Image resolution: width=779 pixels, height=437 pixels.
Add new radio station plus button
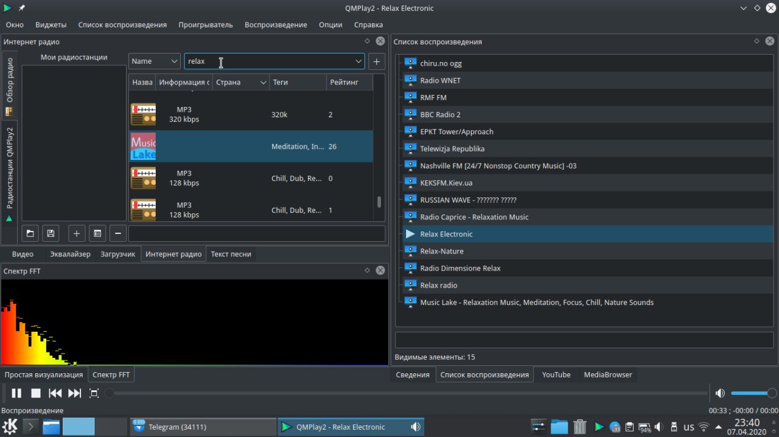click(x=77, y=233)
